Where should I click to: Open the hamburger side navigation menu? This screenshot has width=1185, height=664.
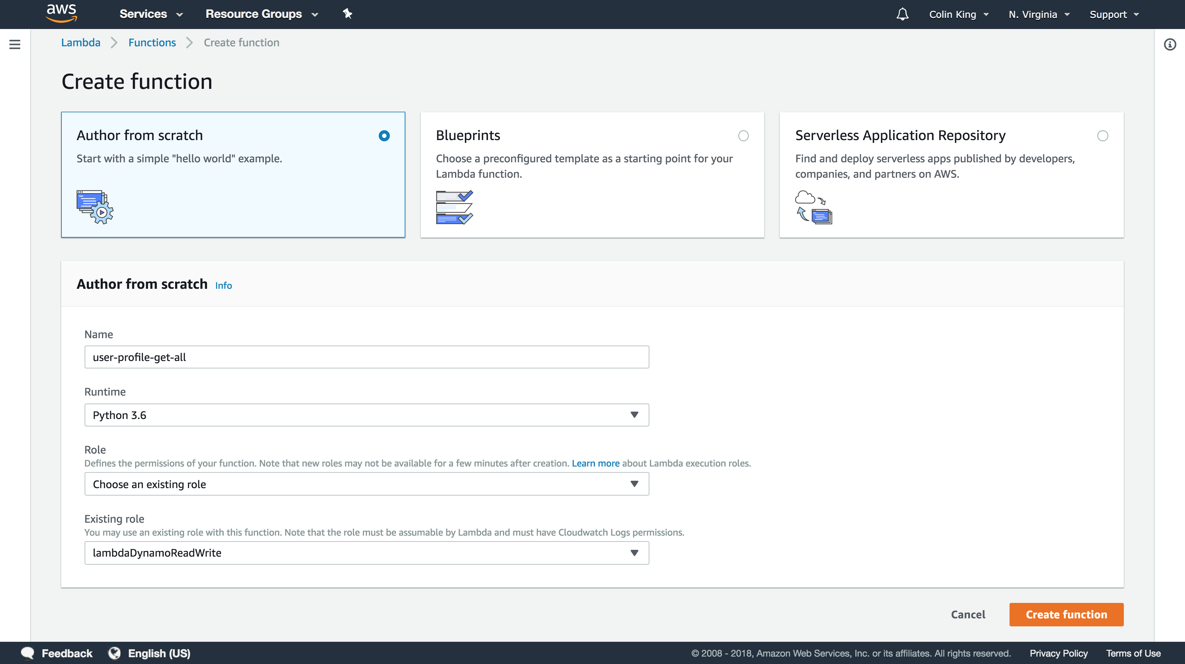(15, 44)
